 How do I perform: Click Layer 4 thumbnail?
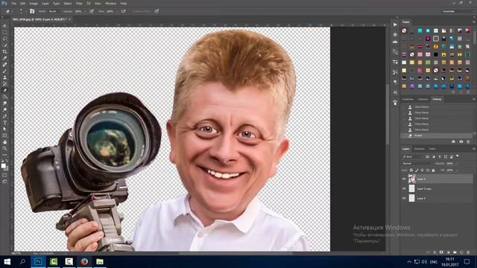click(x=411, y=179)
